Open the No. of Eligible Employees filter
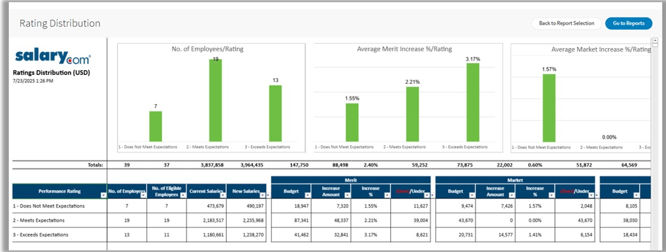 [184, 195]
